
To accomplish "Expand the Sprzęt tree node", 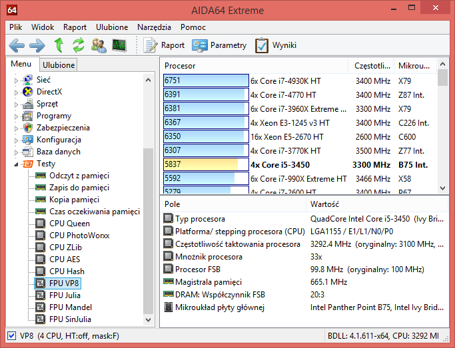I will click(16, 104).
